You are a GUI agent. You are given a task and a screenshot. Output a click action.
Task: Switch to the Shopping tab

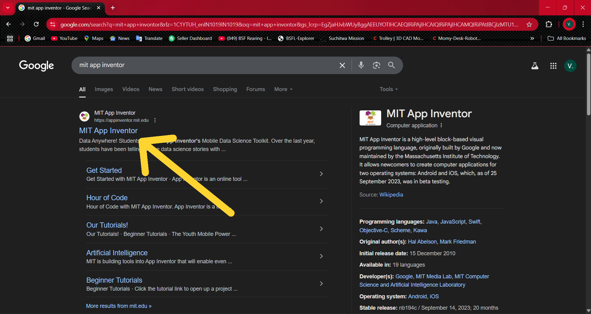pyautogui.click(x=225, y=89)
